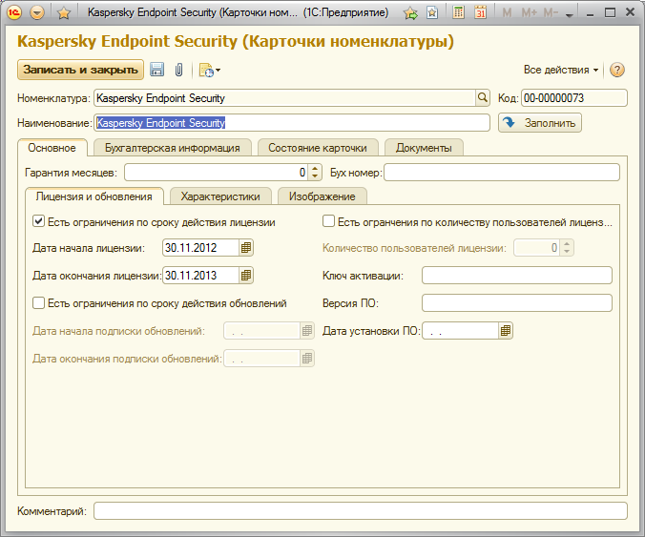Maximize the window
Screen dimensions: 645x537
[x=610, y=12]
